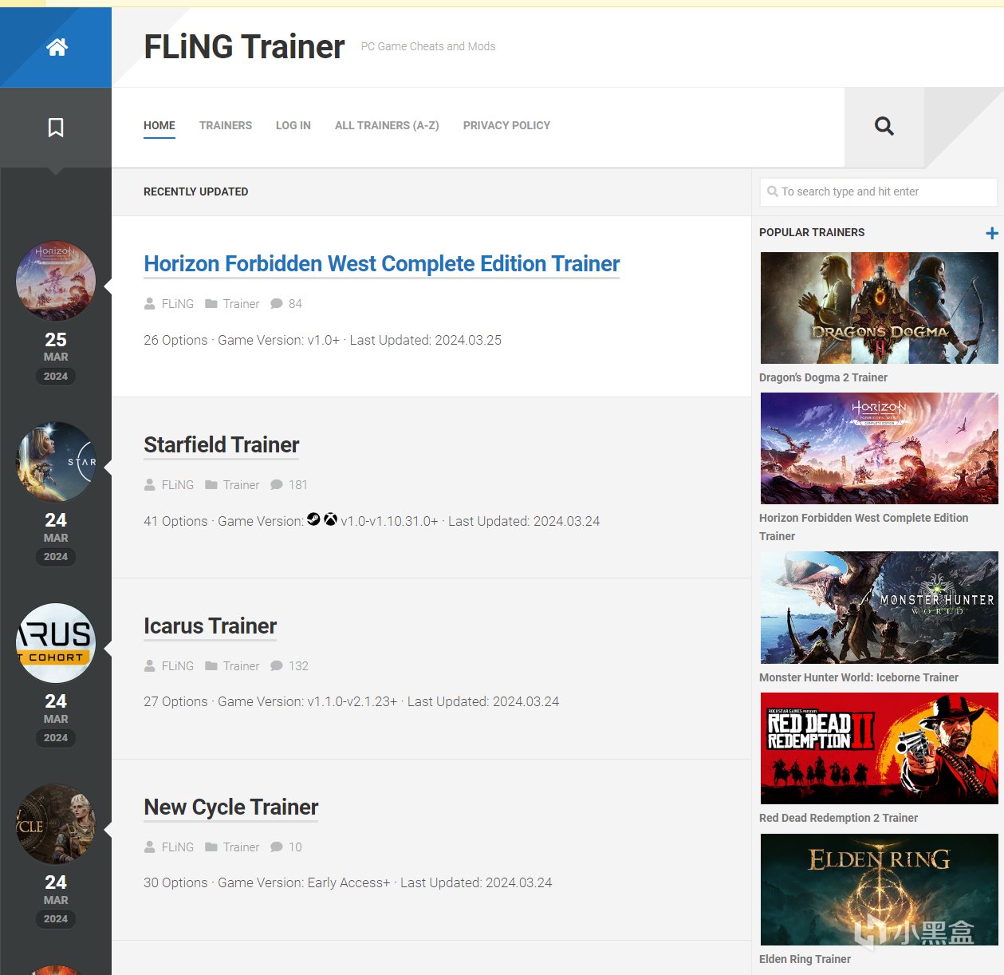
Task: Click the home icon in blue sidebar
Action: 57,47
